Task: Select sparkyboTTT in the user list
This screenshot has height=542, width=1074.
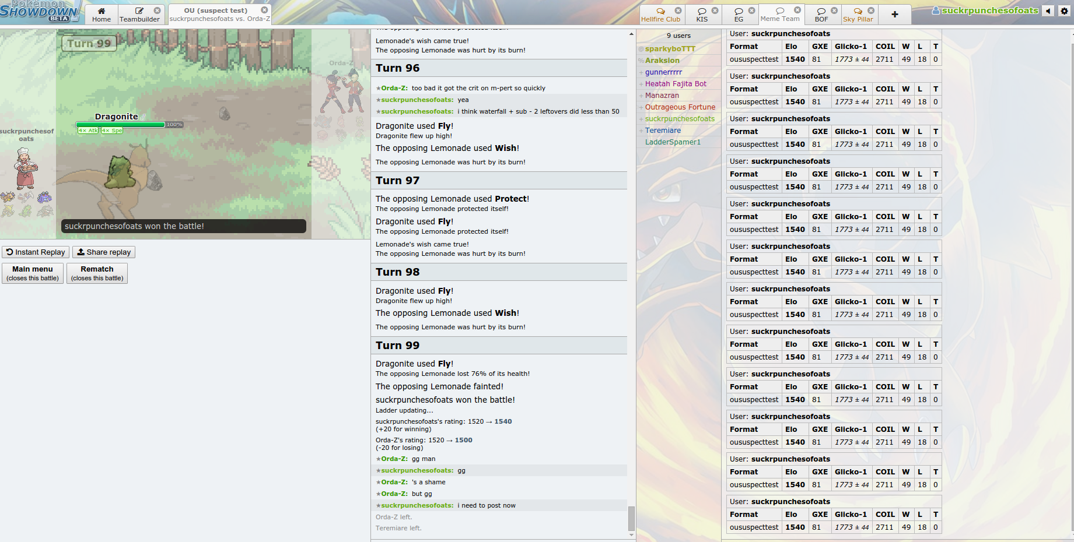Action: coord(670,49)
